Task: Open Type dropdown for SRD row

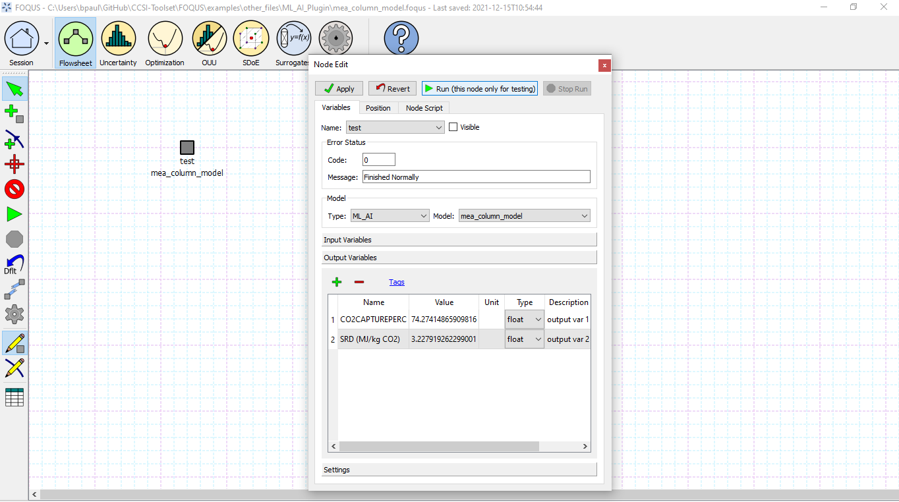Action: point(525,339)
